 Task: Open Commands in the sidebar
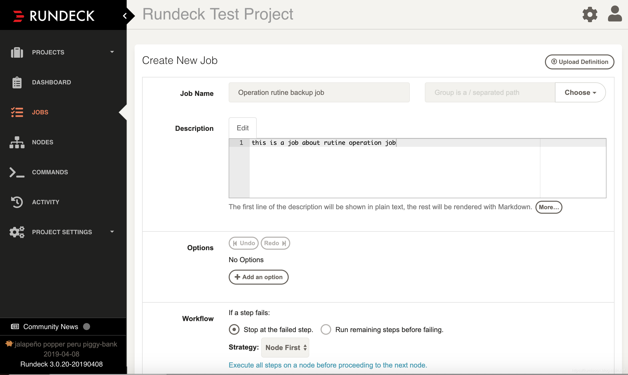click(x=50, y=172)
